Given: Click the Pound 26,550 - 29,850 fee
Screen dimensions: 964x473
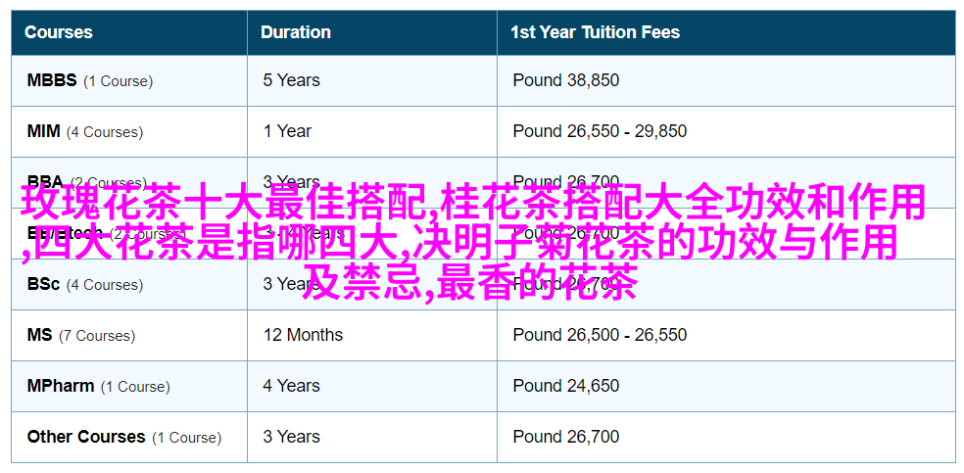Looking at the screenshot, I should pos(600,131).
